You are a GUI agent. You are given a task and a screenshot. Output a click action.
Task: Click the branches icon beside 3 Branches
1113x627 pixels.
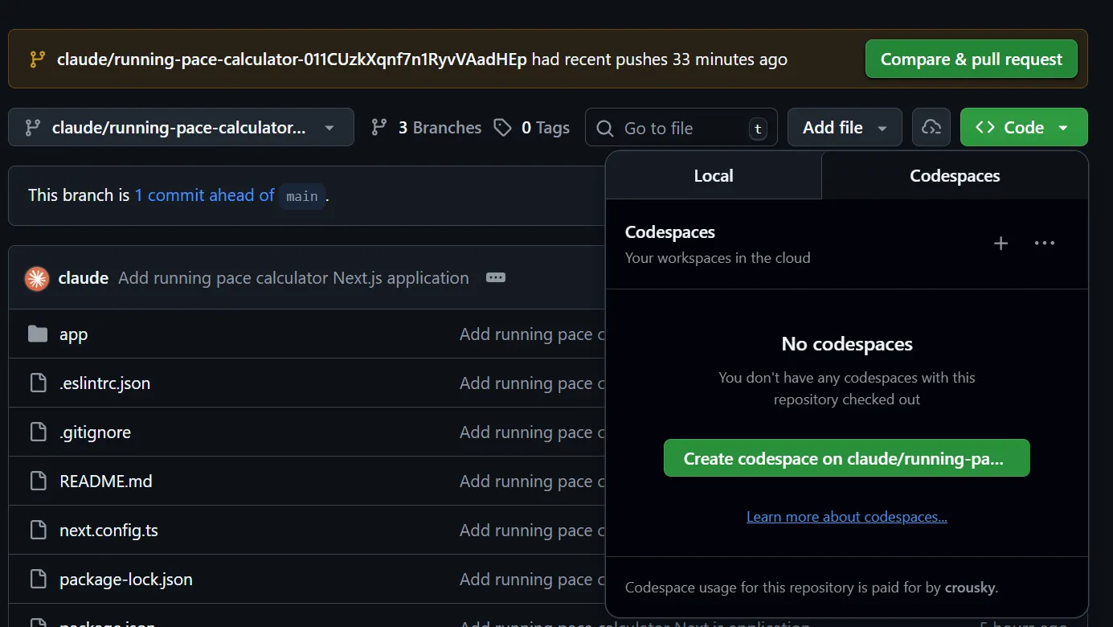coord(379,128)
